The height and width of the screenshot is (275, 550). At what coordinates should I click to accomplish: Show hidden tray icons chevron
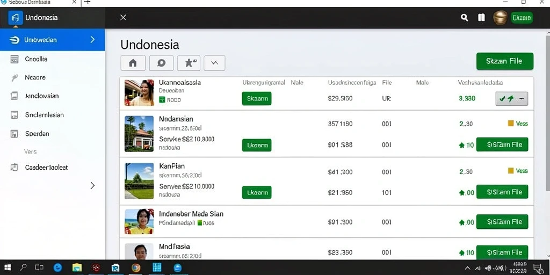[x=468, y=268]
